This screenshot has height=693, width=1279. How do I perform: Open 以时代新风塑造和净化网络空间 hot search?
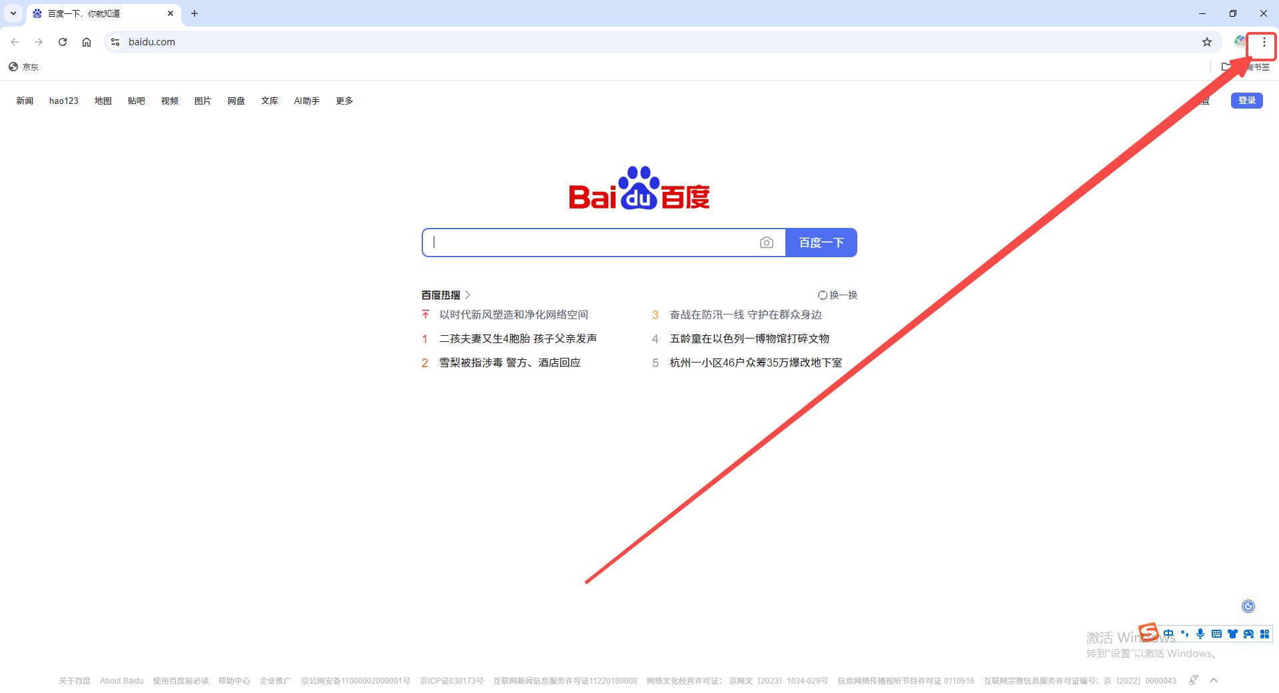tap(514, 315)
